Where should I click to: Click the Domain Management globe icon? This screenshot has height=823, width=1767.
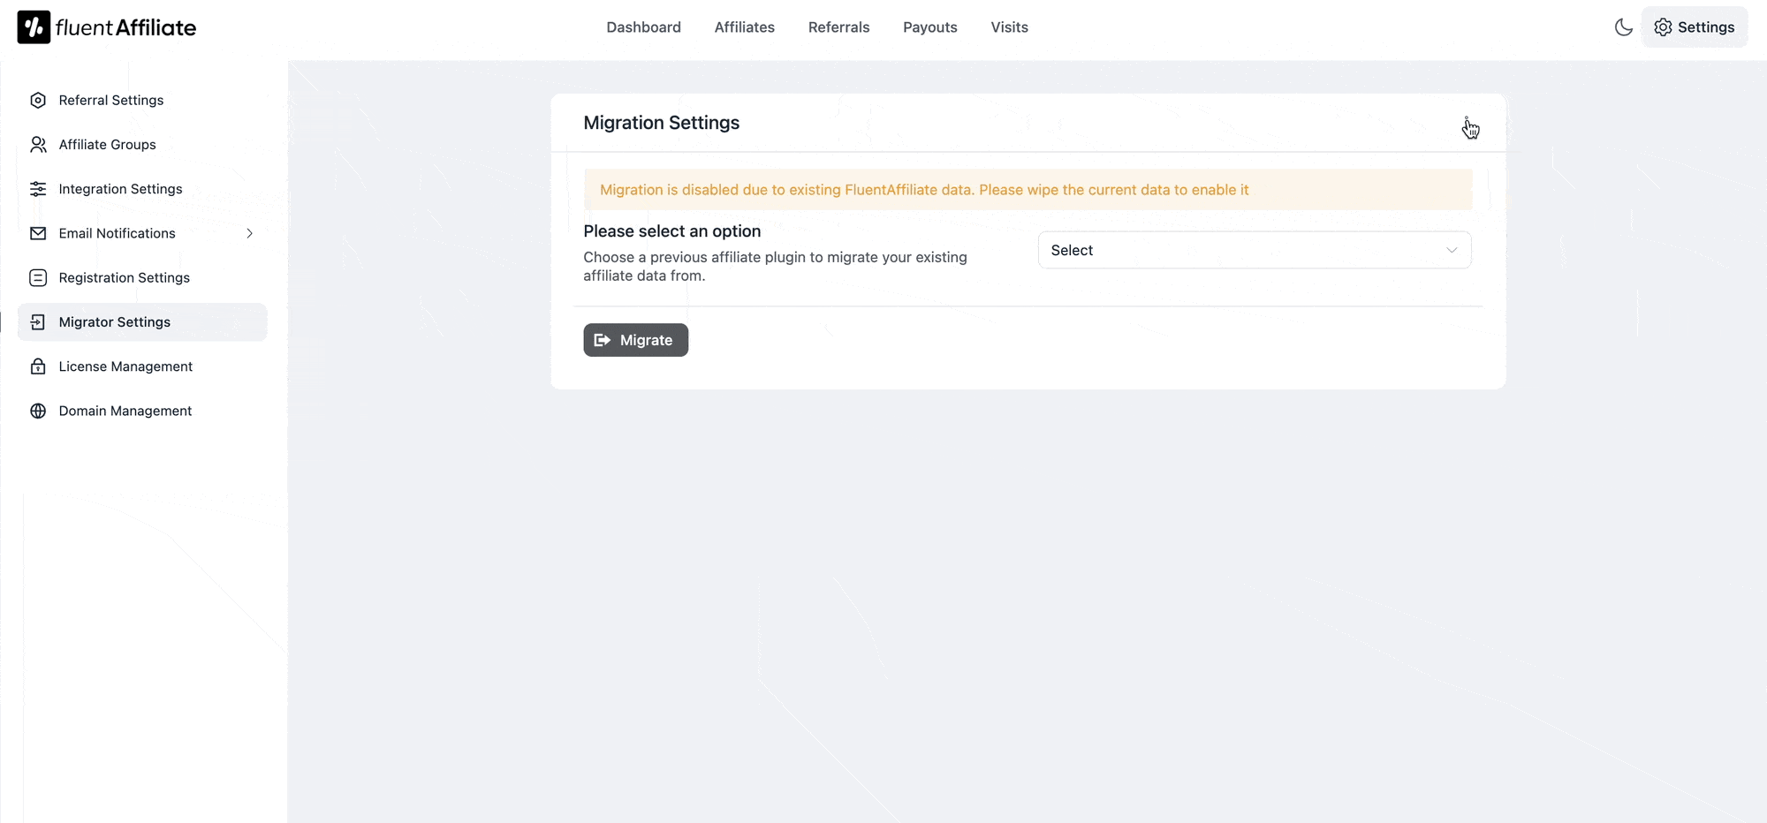(x=38, y=411)
